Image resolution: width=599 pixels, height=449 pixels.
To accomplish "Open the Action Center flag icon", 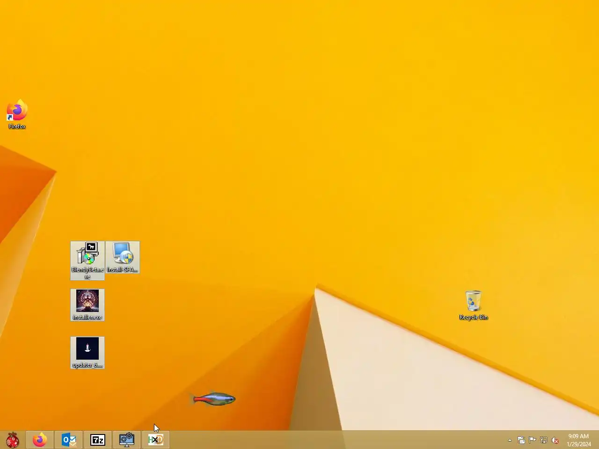I will [x=533, y=440].
